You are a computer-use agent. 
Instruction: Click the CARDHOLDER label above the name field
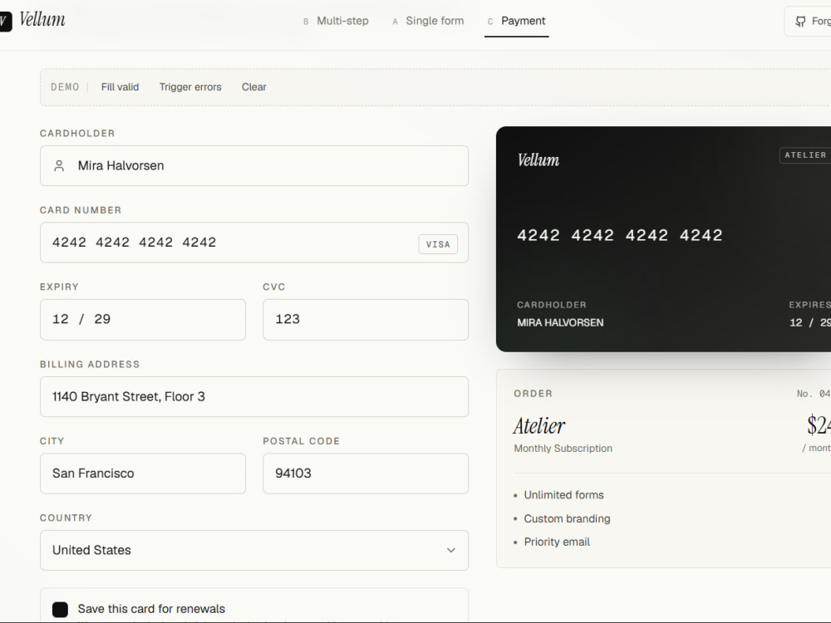77,134
